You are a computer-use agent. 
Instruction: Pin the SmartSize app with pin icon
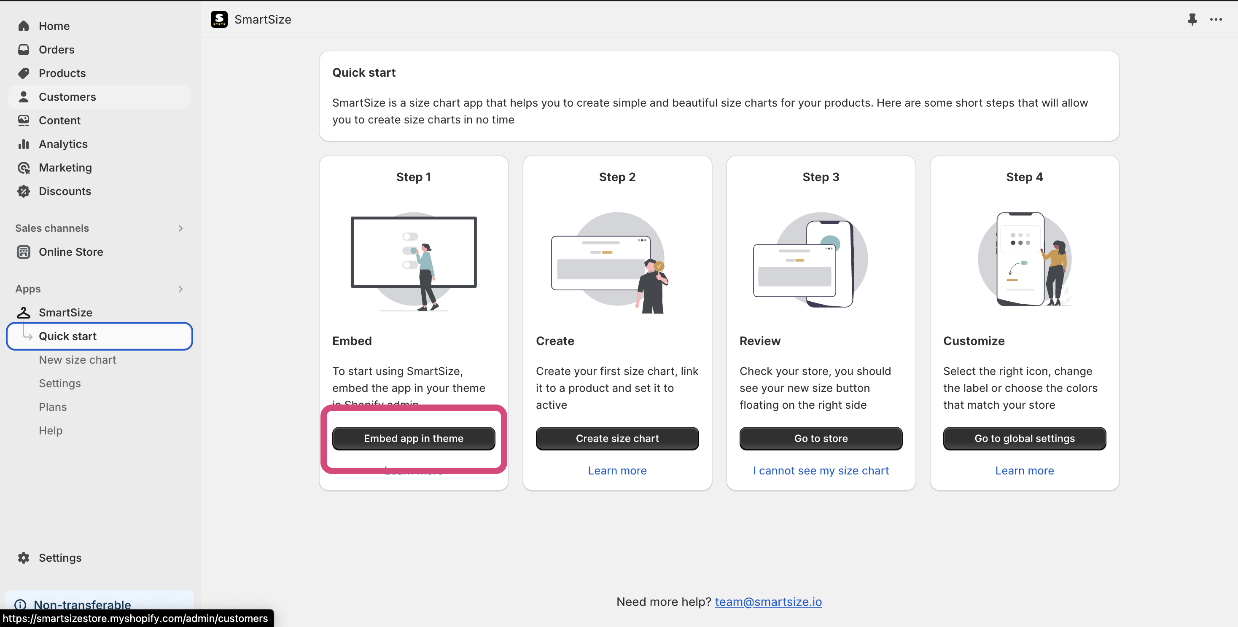coord(1192,19)
